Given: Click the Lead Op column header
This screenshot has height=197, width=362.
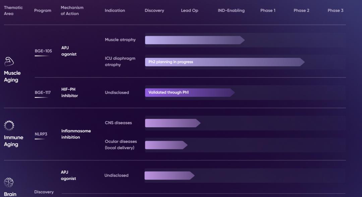Looking at the screenshot, I should 189,10.
